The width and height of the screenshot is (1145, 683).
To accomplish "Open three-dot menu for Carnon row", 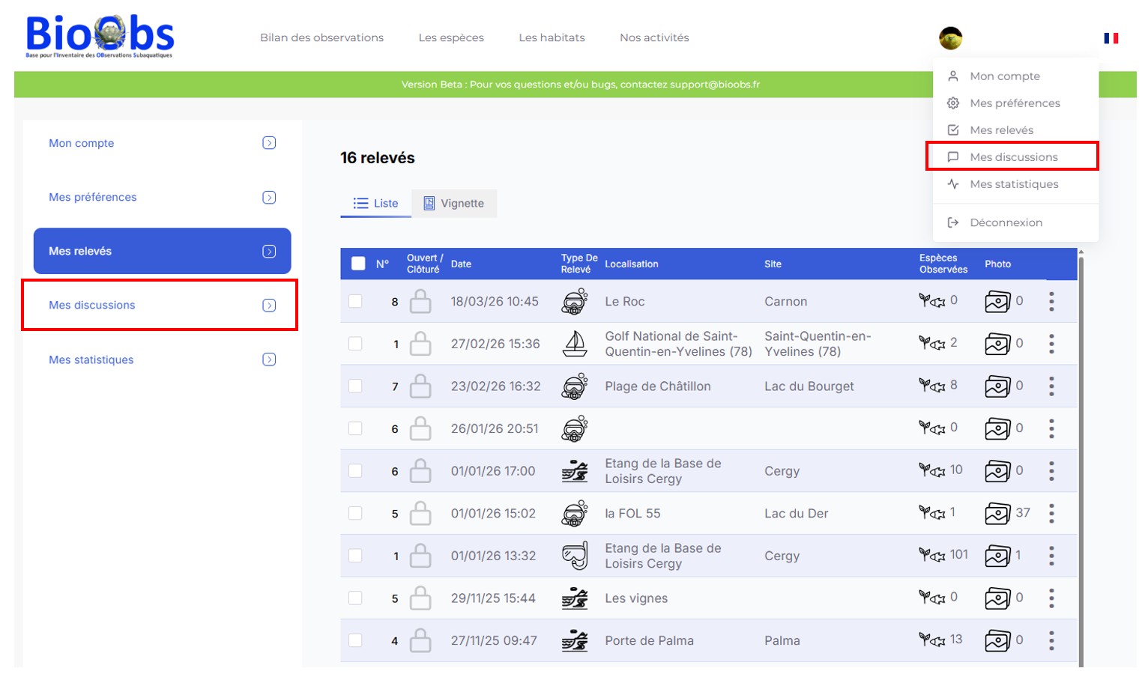I will pos(1051,301).
